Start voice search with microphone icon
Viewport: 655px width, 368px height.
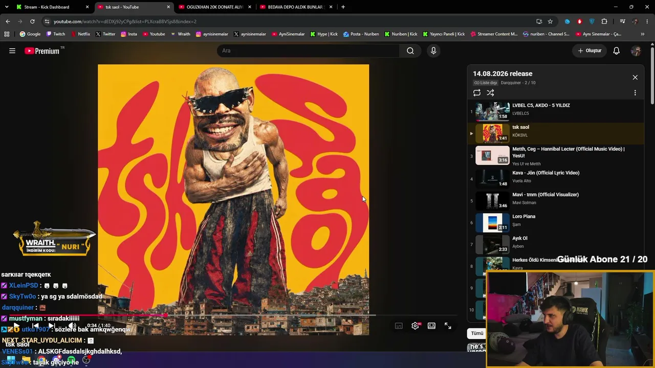click(x=433, y=51)
